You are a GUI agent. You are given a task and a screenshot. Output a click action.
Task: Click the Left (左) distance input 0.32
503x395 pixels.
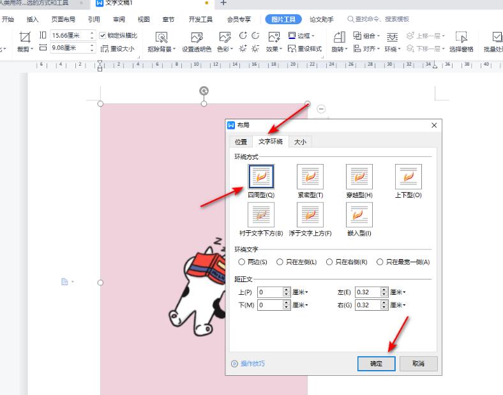point(368,292)
